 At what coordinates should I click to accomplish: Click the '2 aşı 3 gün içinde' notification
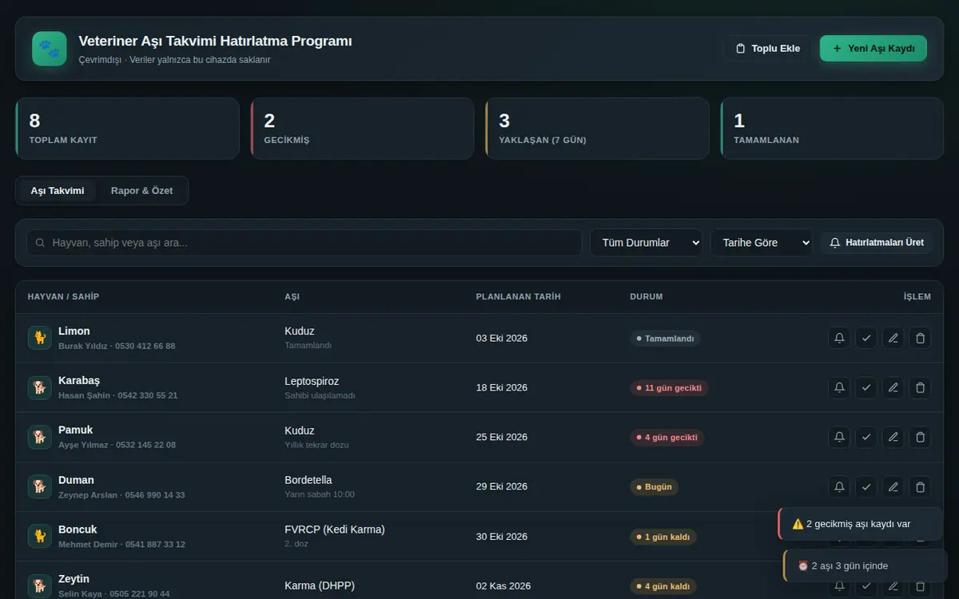865,565
